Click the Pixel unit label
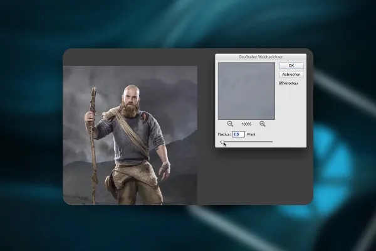 click(251, 134)
